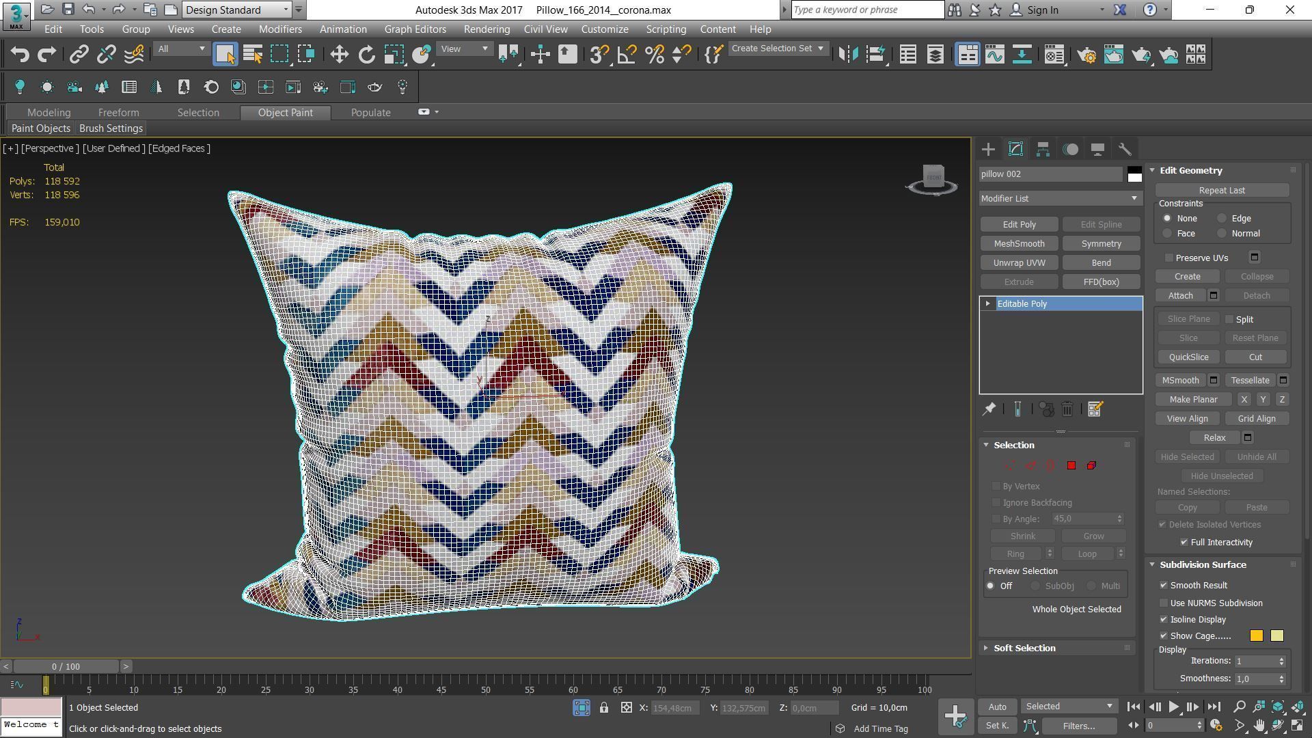
Task: Select Polygon sub-object level icon
Action: [1071, 465]
